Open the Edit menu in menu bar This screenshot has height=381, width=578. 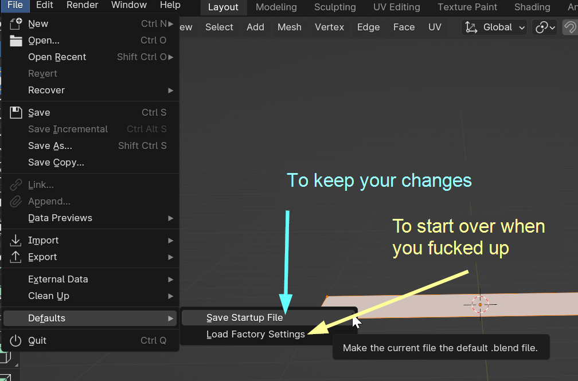[x=44, y=5]
